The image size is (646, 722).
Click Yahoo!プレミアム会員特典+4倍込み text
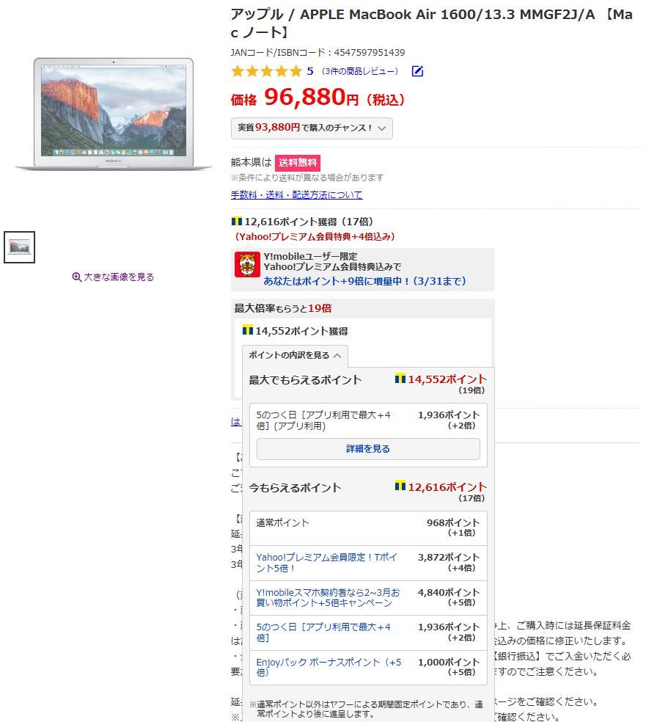click(x=315, y=237)
